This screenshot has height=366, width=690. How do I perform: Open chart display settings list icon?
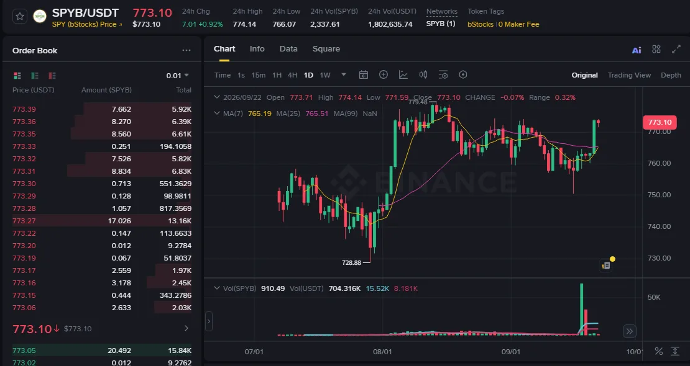pos(443,74)
